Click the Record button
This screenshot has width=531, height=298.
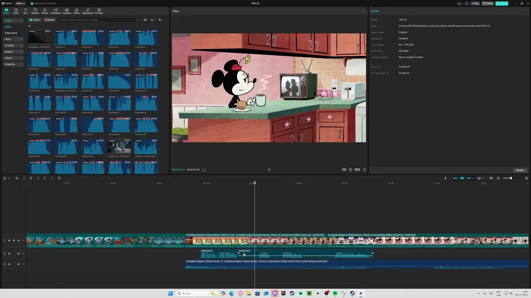49,20
